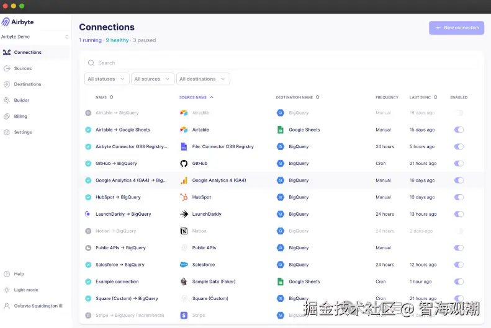The height and width of the screenshot is (328, 491).
Task: Open the HubSpot → BigQuery connection name
Action: tap(118, 197)
